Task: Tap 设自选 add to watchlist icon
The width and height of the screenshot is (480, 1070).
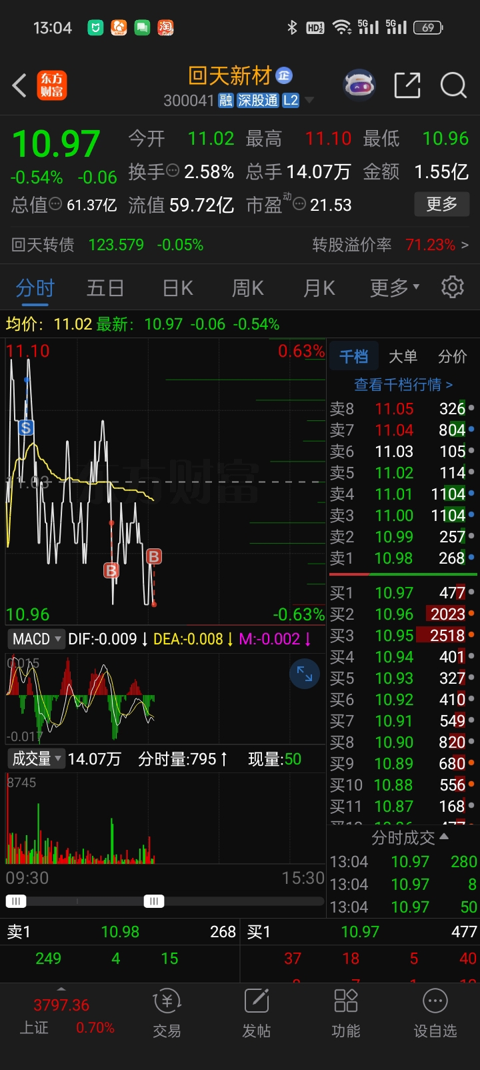Action: pos(435,1014)
